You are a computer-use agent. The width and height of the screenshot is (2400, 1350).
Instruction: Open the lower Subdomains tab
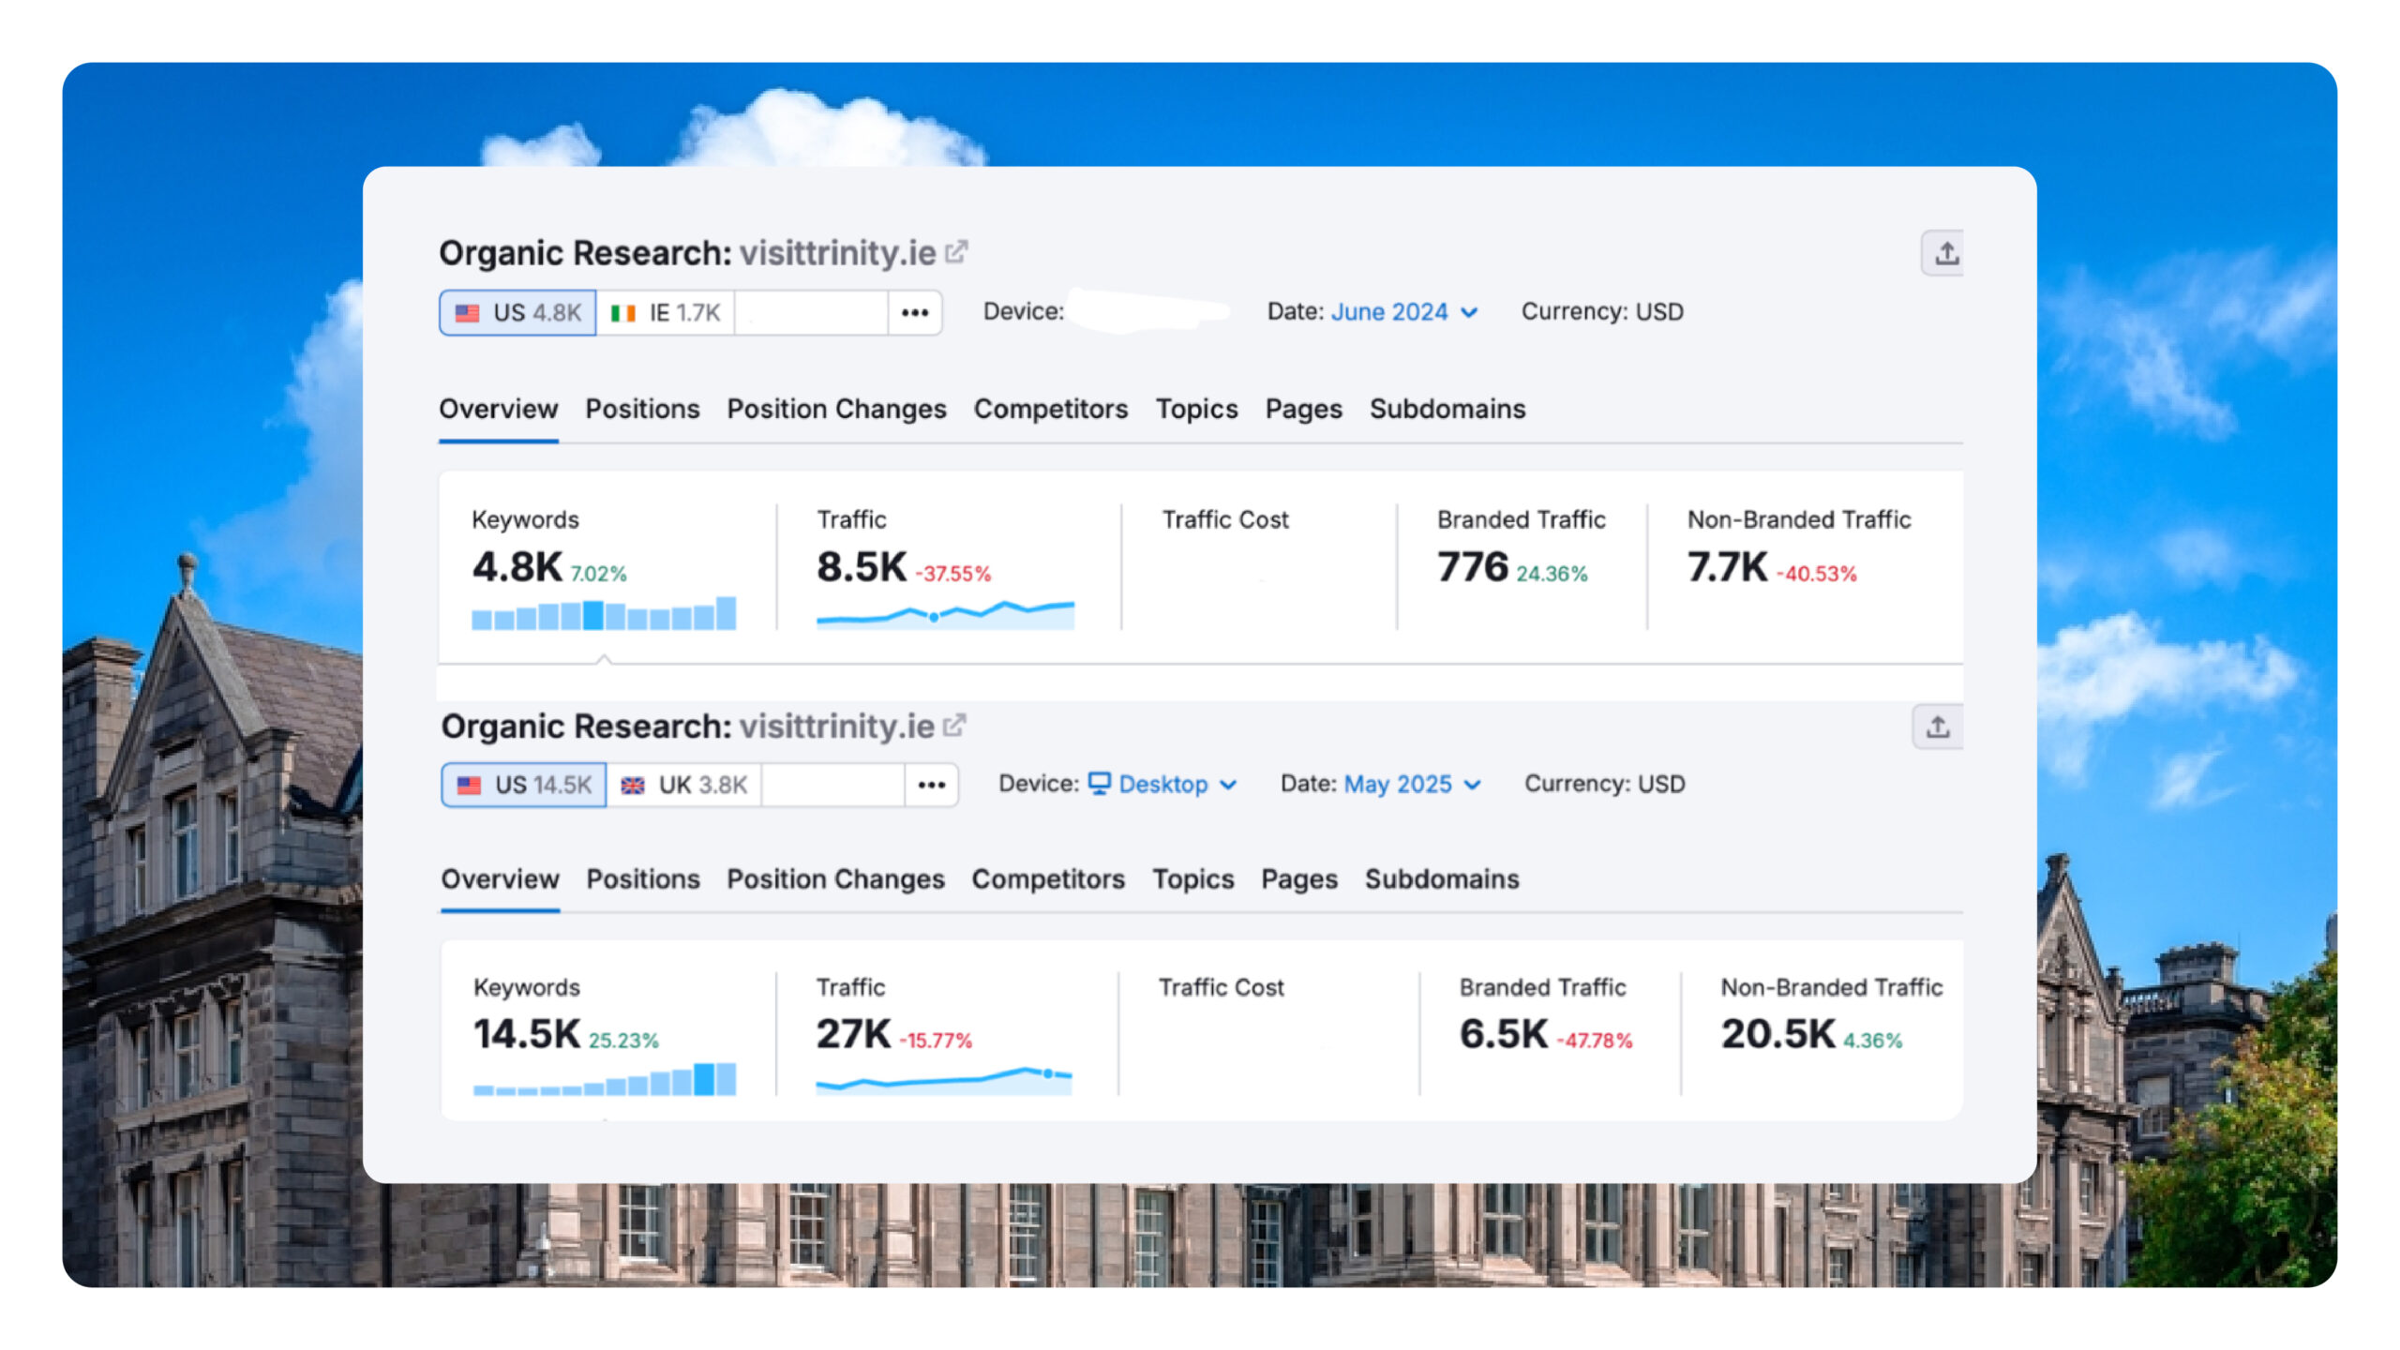pos(1441,879)
